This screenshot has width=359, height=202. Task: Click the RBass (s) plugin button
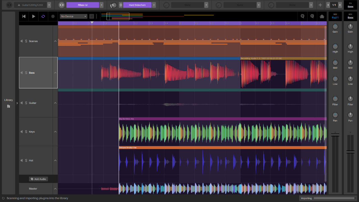[x=82, y=5]
